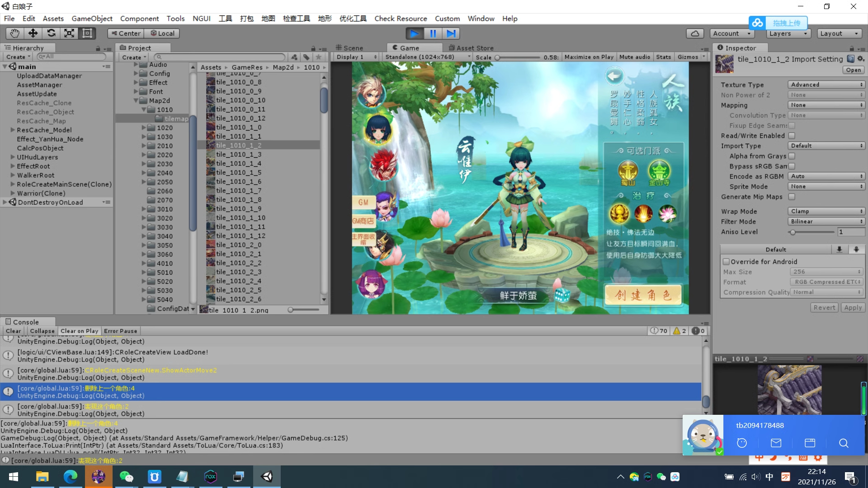Select tile_1010_1_5 in the asset list

tap(238, 172)
